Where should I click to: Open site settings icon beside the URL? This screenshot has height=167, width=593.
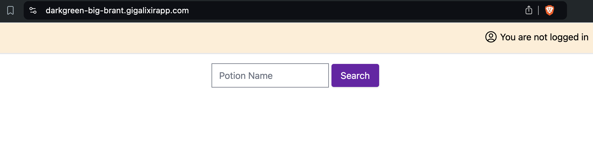click(x=33, y=10)
